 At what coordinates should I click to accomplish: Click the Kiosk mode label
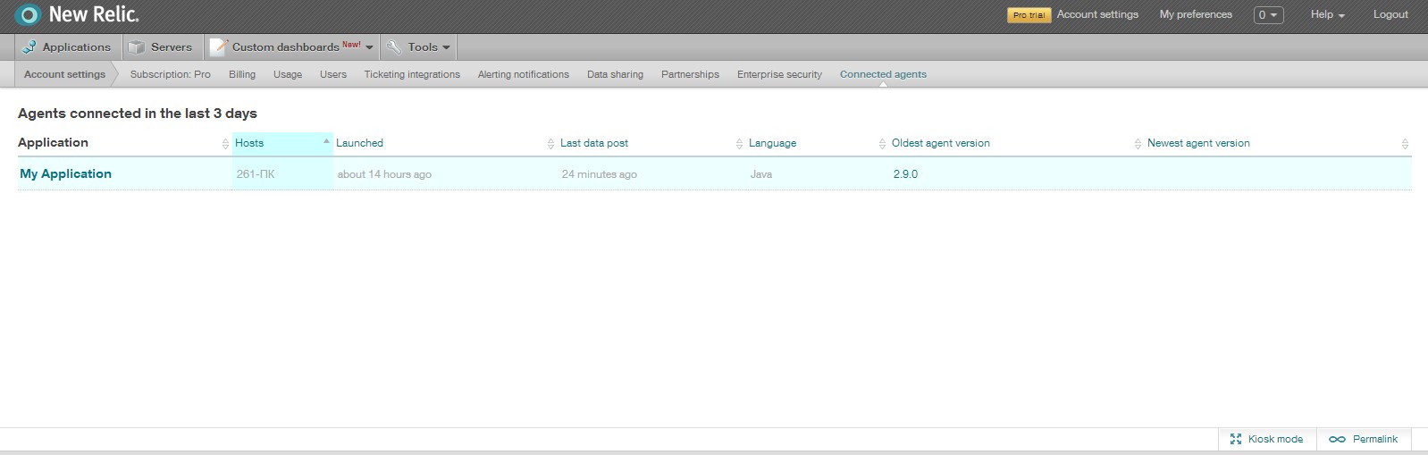coord(1275,439)
